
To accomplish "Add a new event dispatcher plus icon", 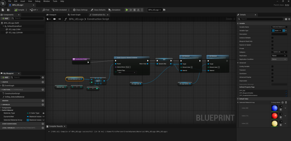I will coord(43,124).
